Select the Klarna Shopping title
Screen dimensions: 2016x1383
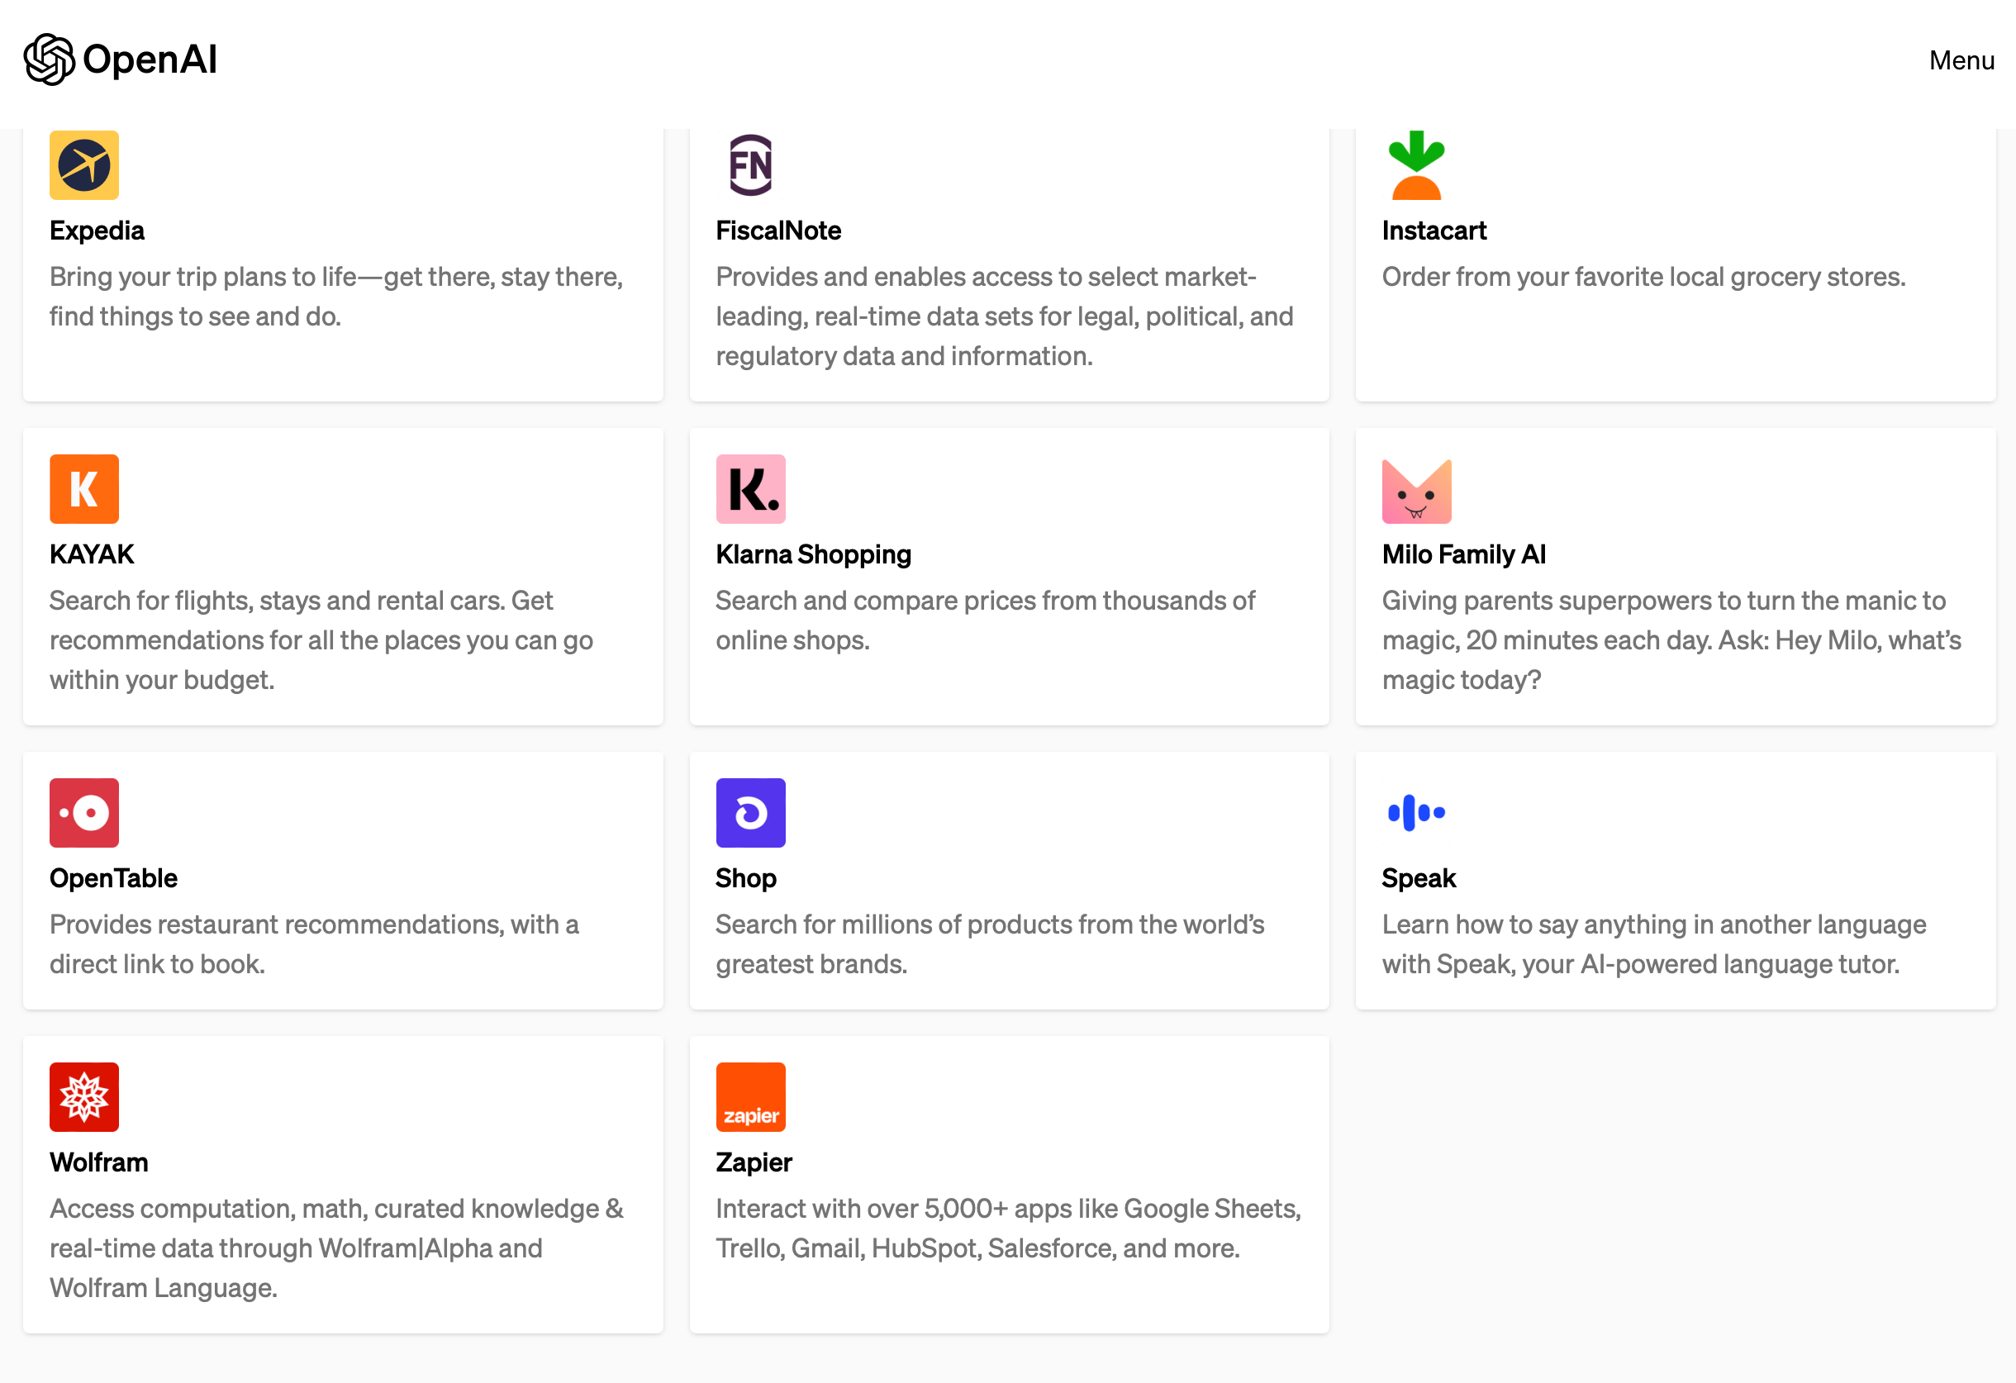(x=813, y=554)
